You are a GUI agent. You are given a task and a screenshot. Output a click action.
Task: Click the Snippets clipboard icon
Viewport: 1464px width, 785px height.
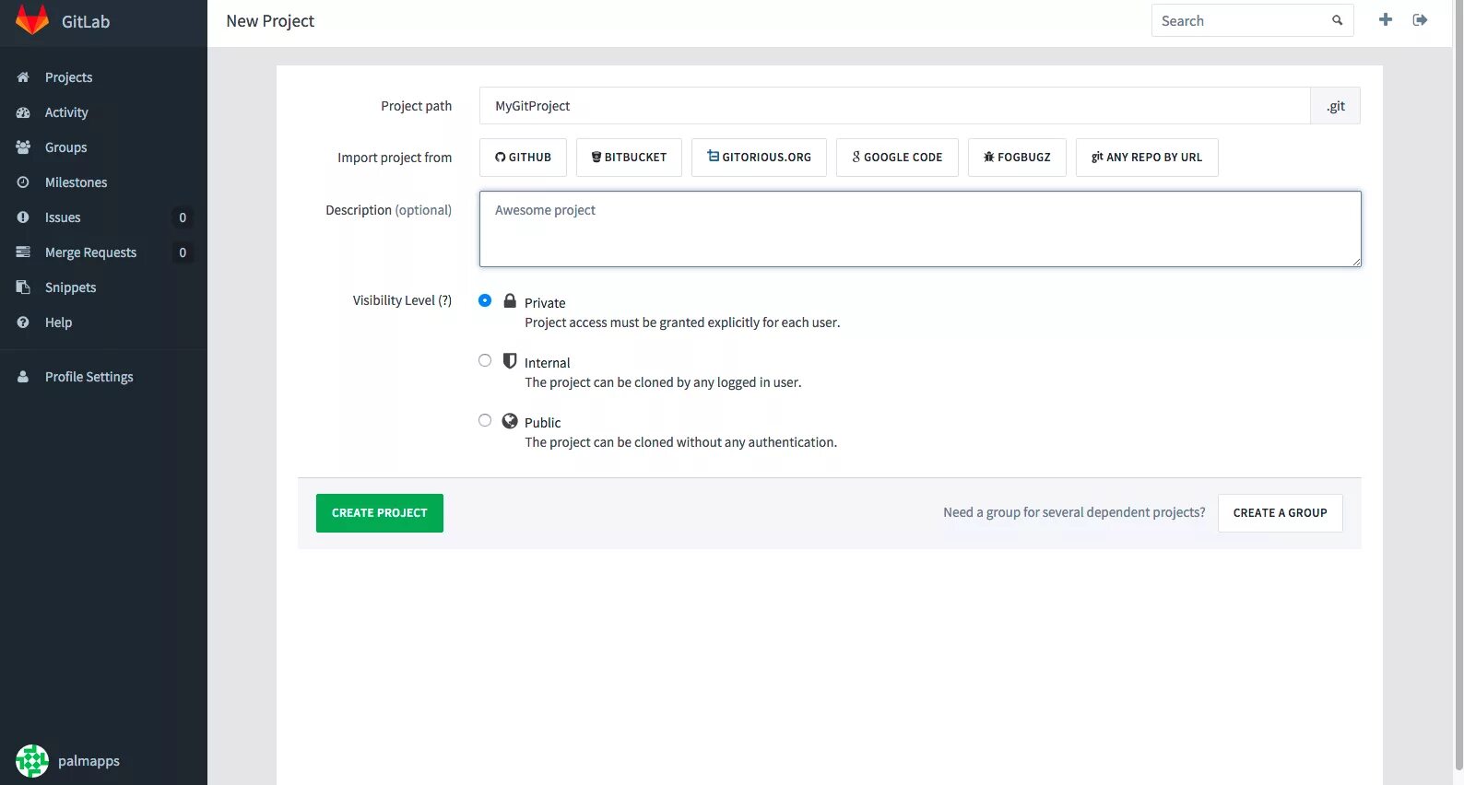pyautogui.click(x=23, y=287)
